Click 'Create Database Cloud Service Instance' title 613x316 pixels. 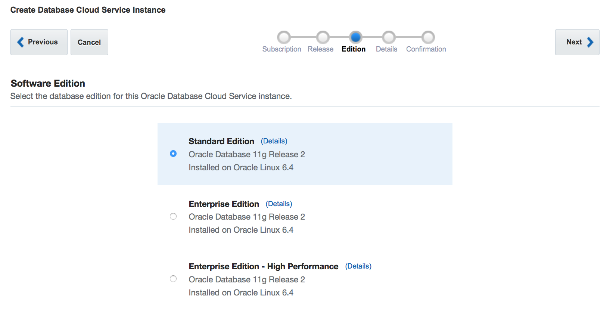point(88,10)
